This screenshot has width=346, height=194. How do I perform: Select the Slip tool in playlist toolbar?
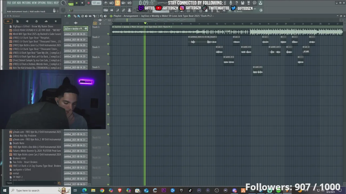click(90, 16)
